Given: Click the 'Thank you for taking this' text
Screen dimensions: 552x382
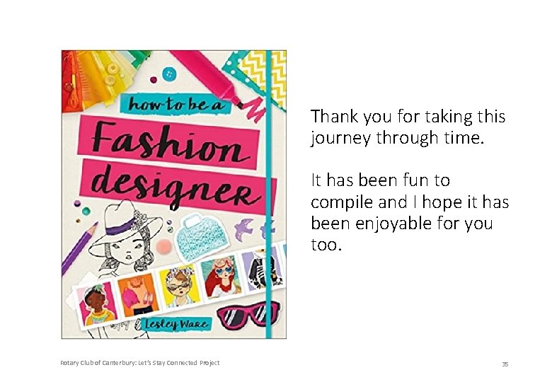Looking at the screenshot, I should pyautogui.click(x=408, y=117).
